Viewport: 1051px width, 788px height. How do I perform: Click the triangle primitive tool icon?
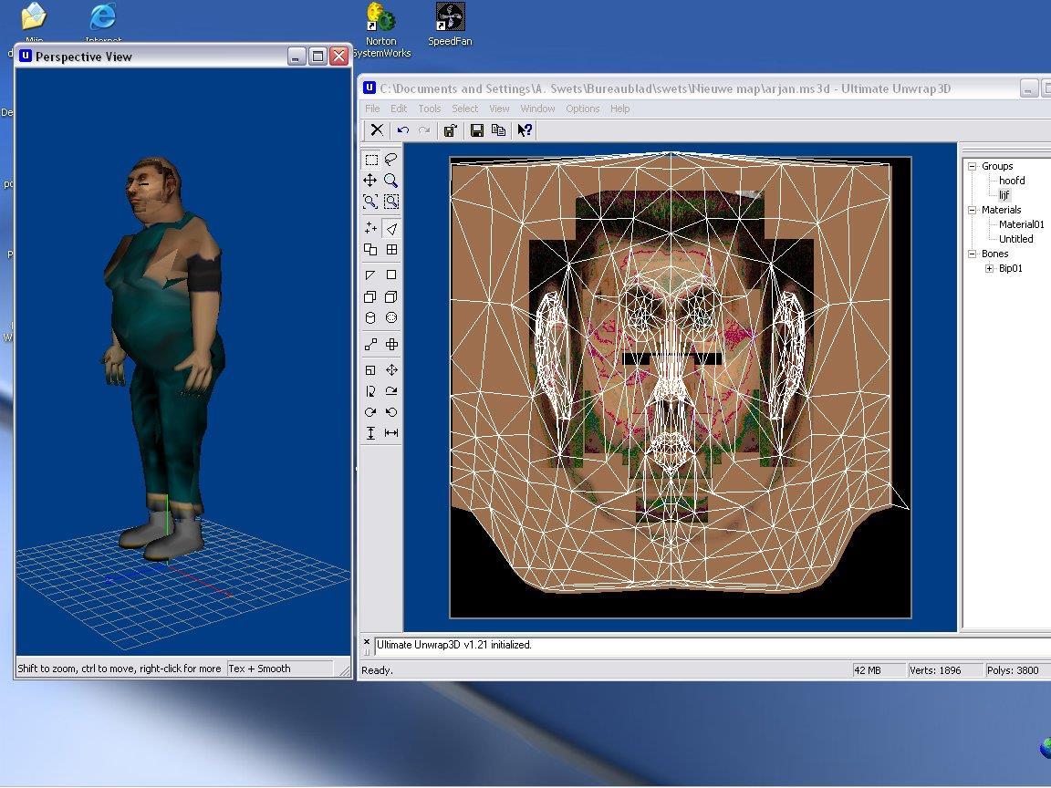pos(370,275)
